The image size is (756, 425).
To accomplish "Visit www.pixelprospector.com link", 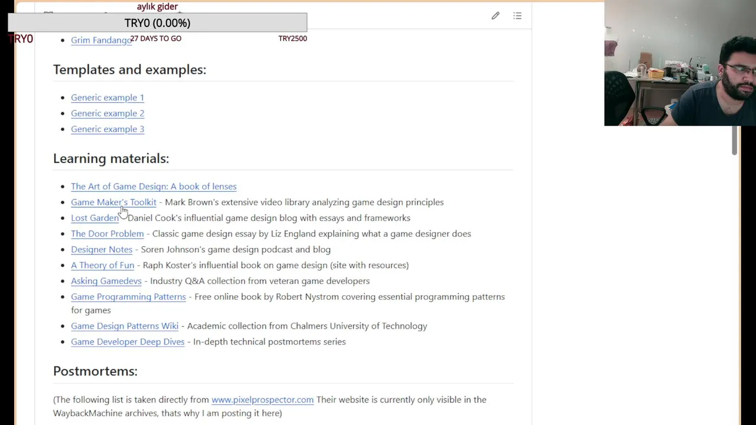I will (262, 400).
